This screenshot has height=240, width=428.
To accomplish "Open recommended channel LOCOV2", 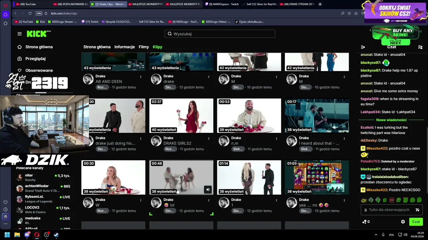I will click(x=43, y=210).
